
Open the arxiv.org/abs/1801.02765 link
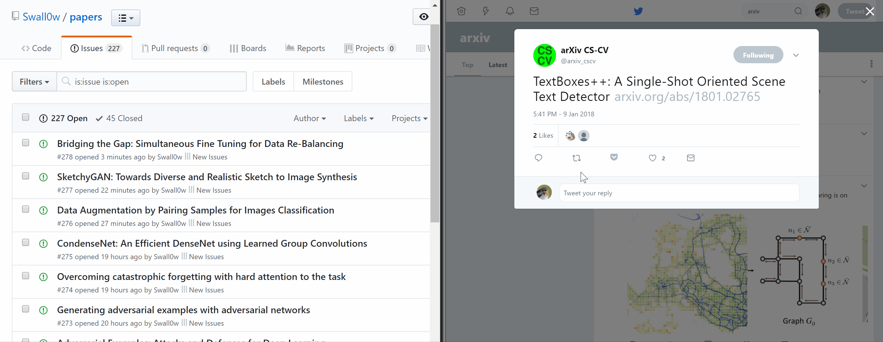click(687, 97)
